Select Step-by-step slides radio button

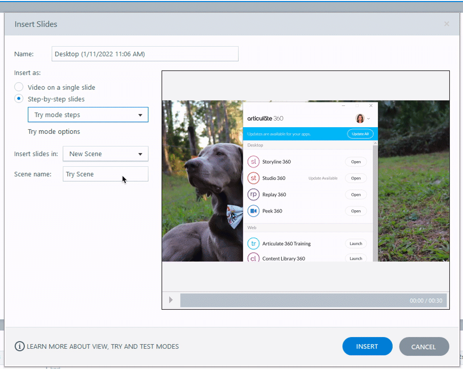(x=19, y=99)
